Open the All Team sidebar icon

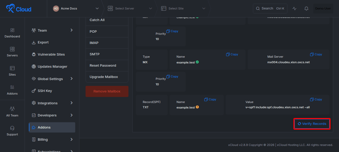[12, 112]
